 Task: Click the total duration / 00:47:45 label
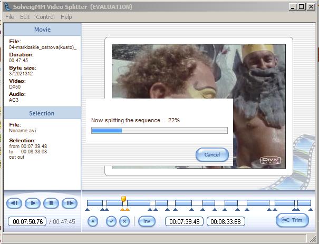point(62,222)
